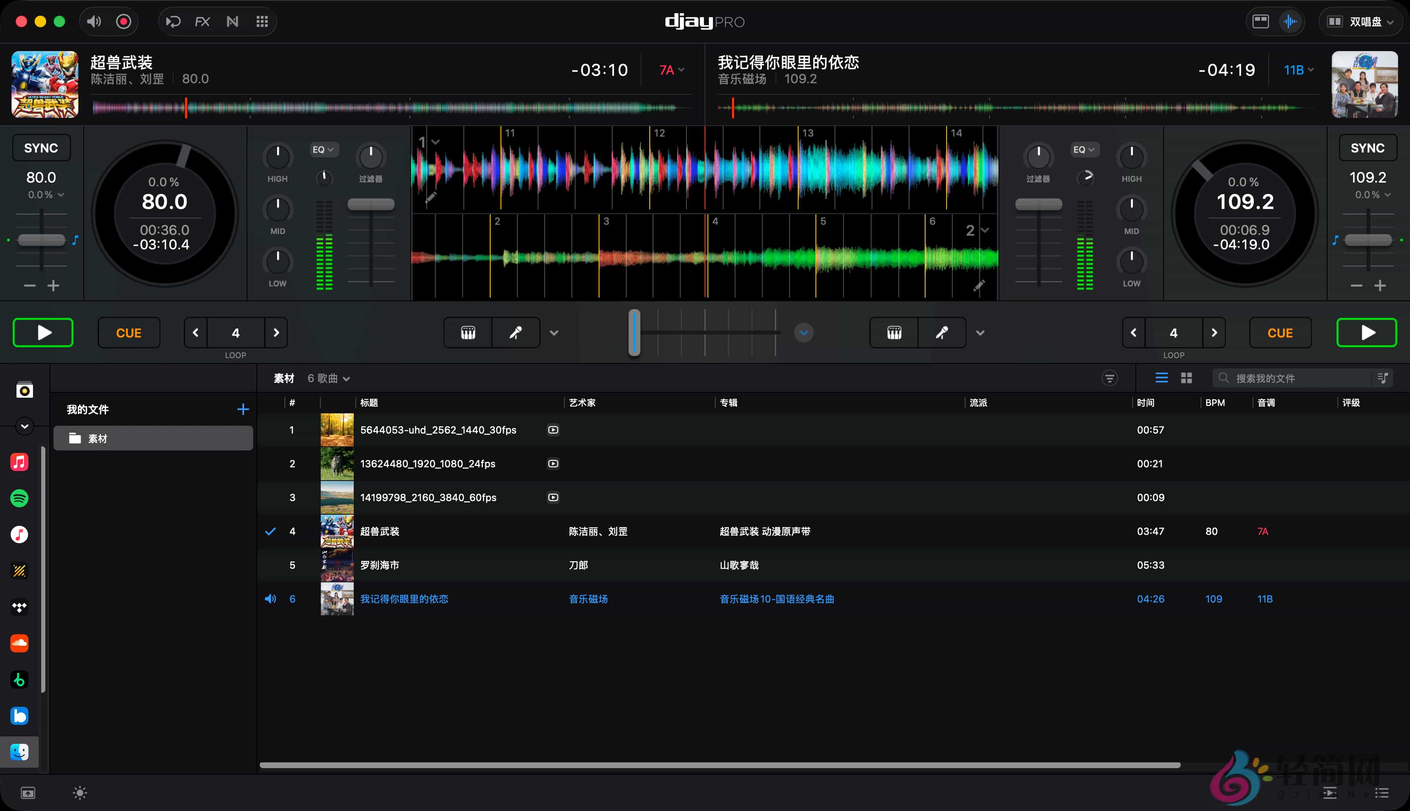The image size is (1410, 811).
Task: Edit the deck 2 waveform beat grid pencil
Action: pos(979,286)
